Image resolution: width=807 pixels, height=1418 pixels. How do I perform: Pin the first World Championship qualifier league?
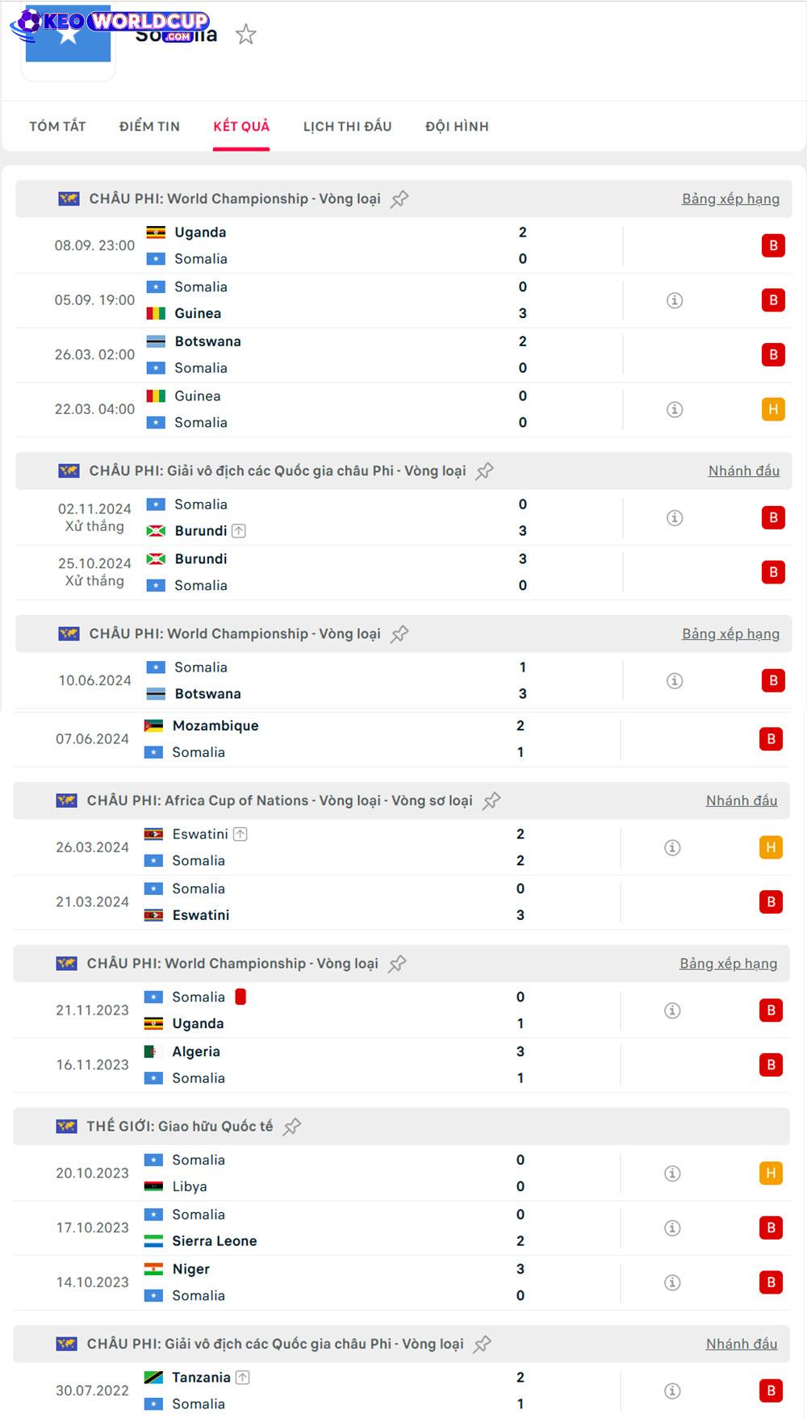399,199
